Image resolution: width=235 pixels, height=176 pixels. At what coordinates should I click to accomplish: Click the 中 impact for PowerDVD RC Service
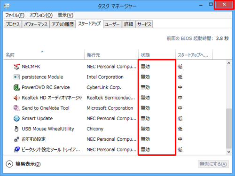pos(180,87)
